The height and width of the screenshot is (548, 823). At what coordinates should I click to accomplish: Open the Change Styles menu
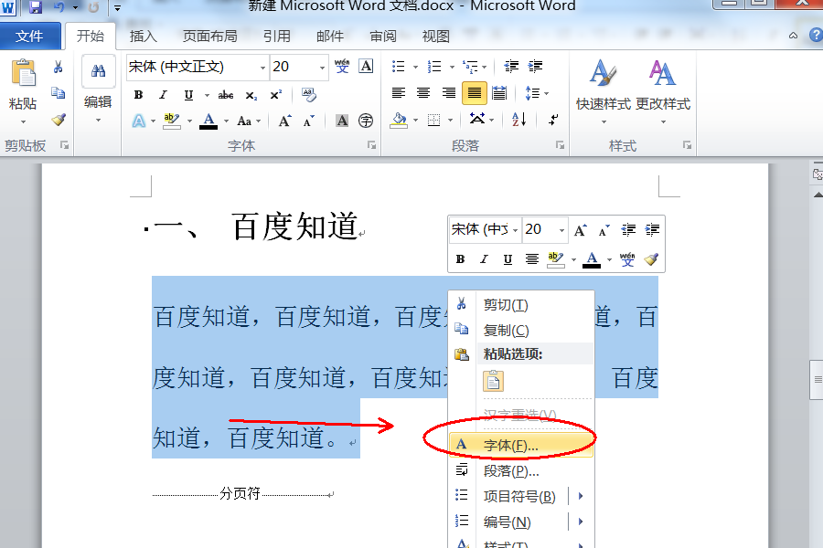click(x=663, y=90)
